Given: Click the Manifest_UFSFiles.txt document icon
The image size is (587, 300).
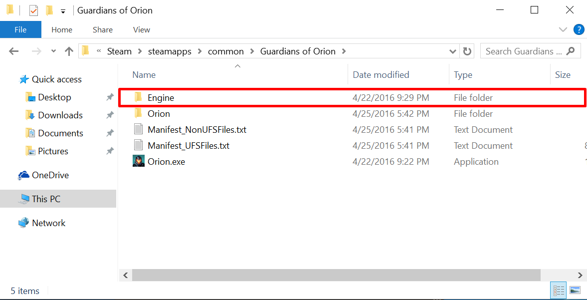Looking at the screenshot, I should pos(139,145).
